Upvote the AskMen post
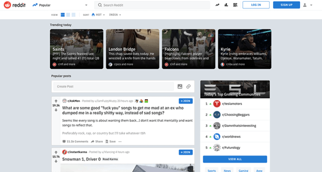This screenshot has height=172, width=322. 56,101
